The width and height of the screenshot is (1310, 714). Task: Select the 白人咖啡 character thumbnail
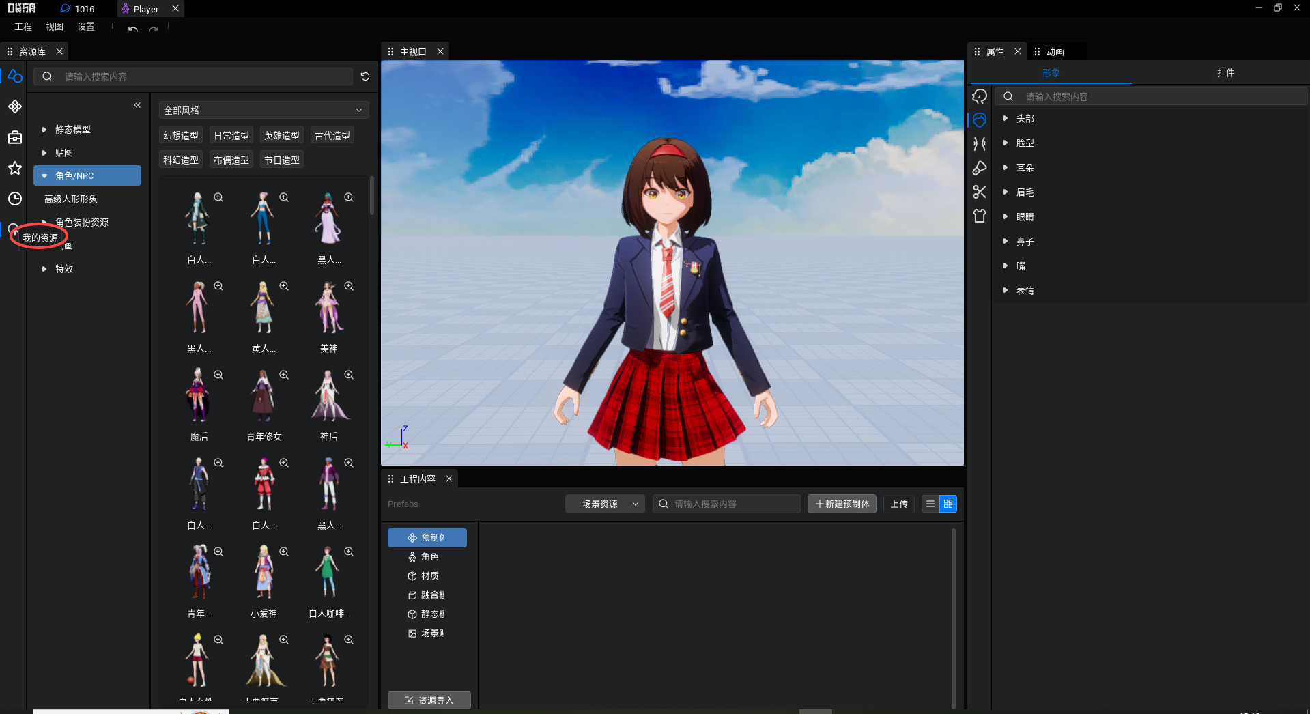coord(329,573)
